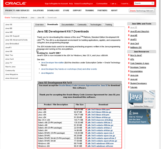Expand the 'I want to...' dropdown
161x149 pixels.
click(x=126, y=3)
